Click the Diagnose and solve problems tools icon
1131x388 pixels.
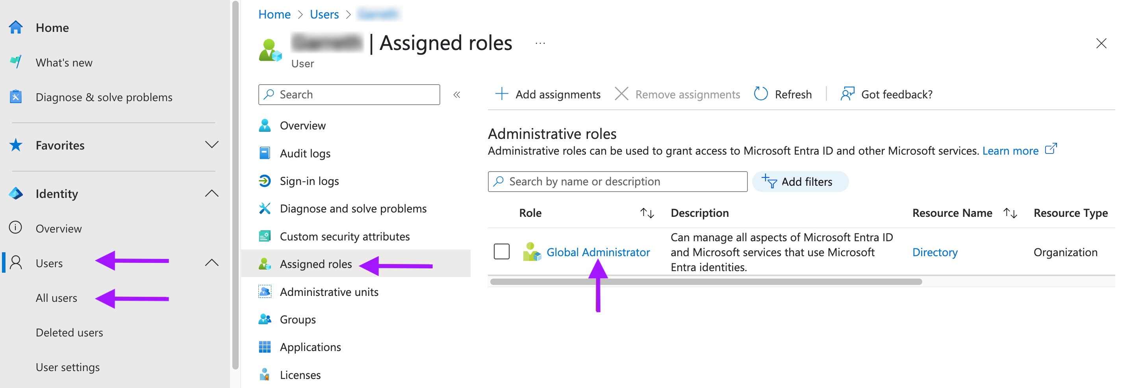pyautogui.click(x=265, y=209)
